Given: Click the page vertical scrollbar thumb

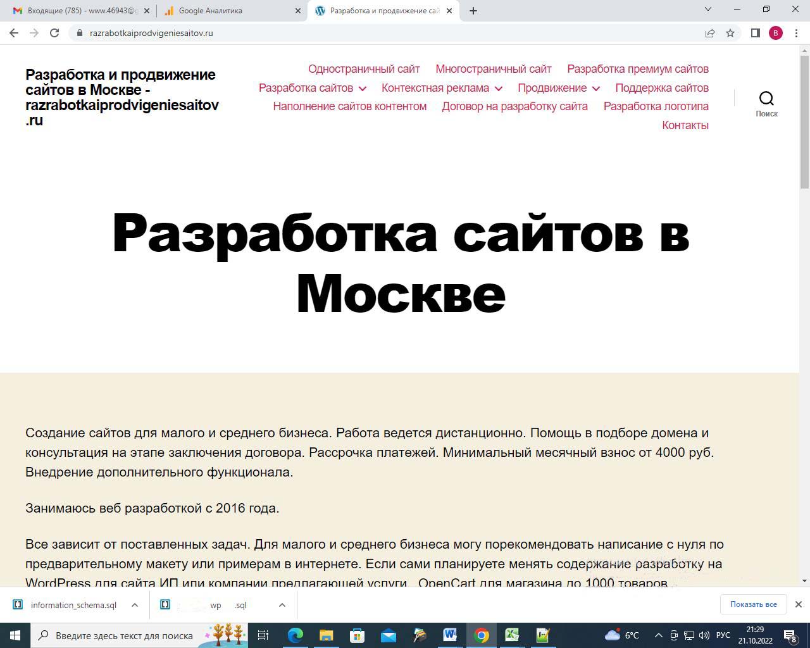Looking at the screenshot, I should pos(804,121).
